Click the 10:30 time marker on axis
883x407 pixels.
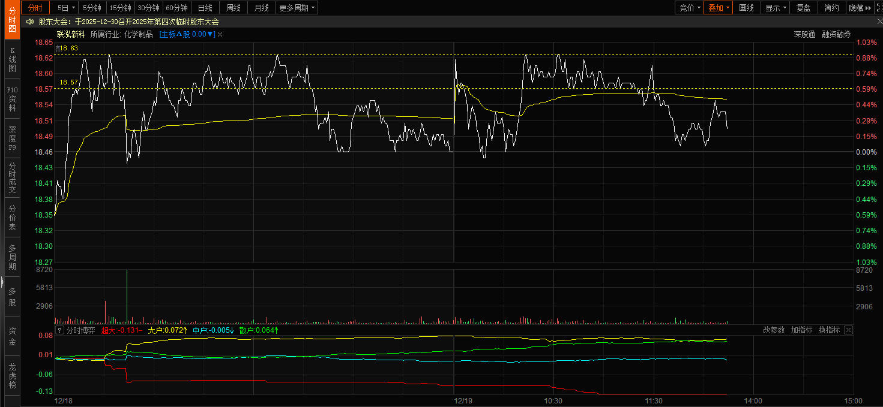[553, 400]
